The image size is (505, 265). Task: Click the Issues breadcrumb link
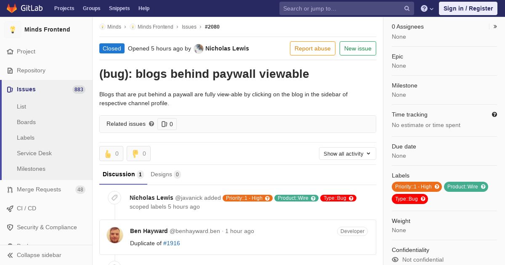click(x=189, y=26)
